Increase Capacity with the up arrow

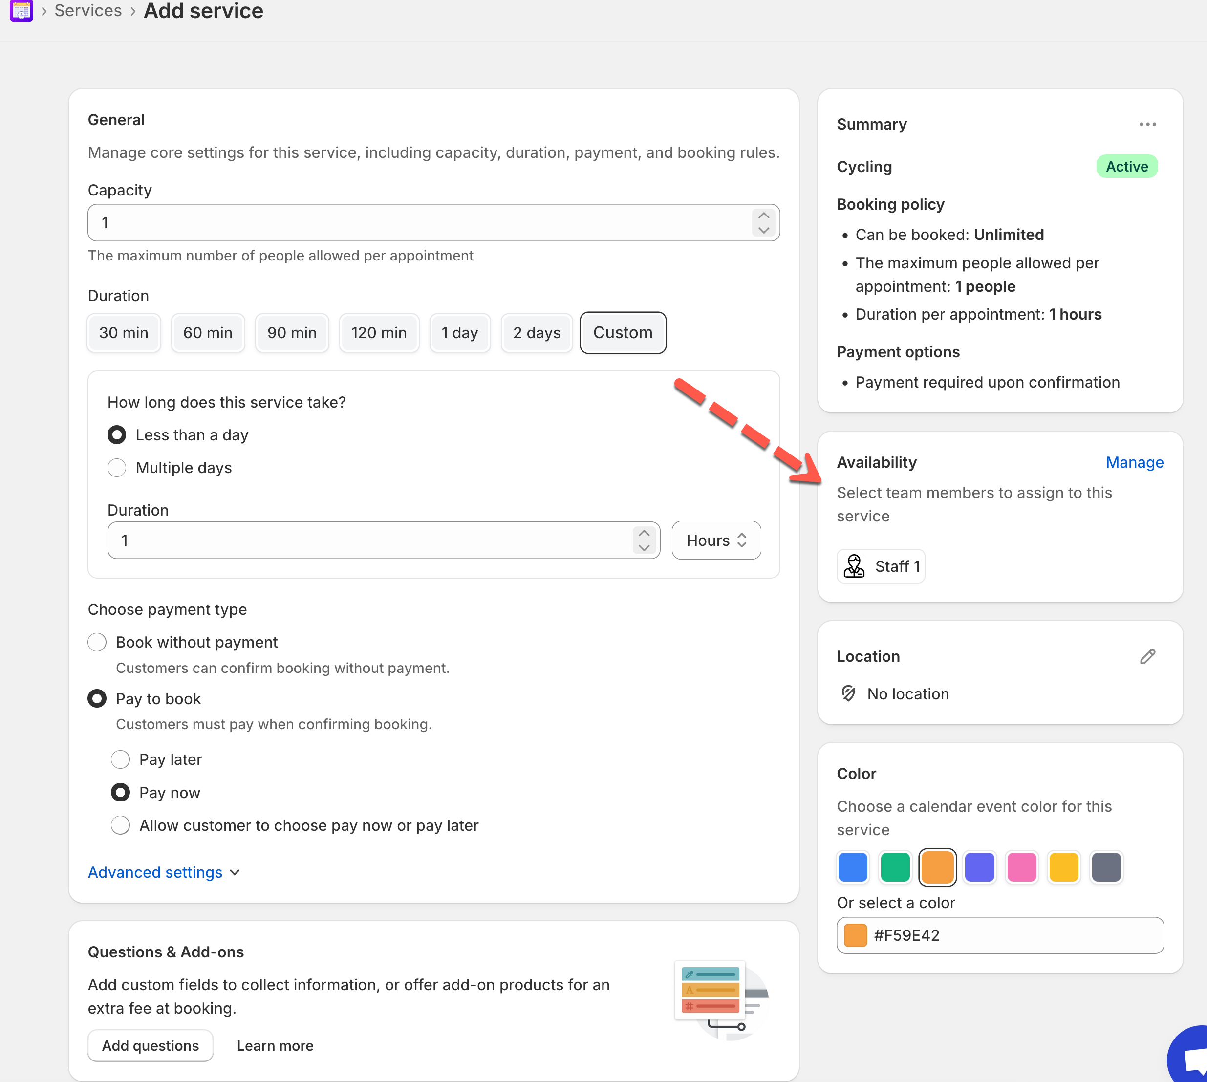click(764, 216)
